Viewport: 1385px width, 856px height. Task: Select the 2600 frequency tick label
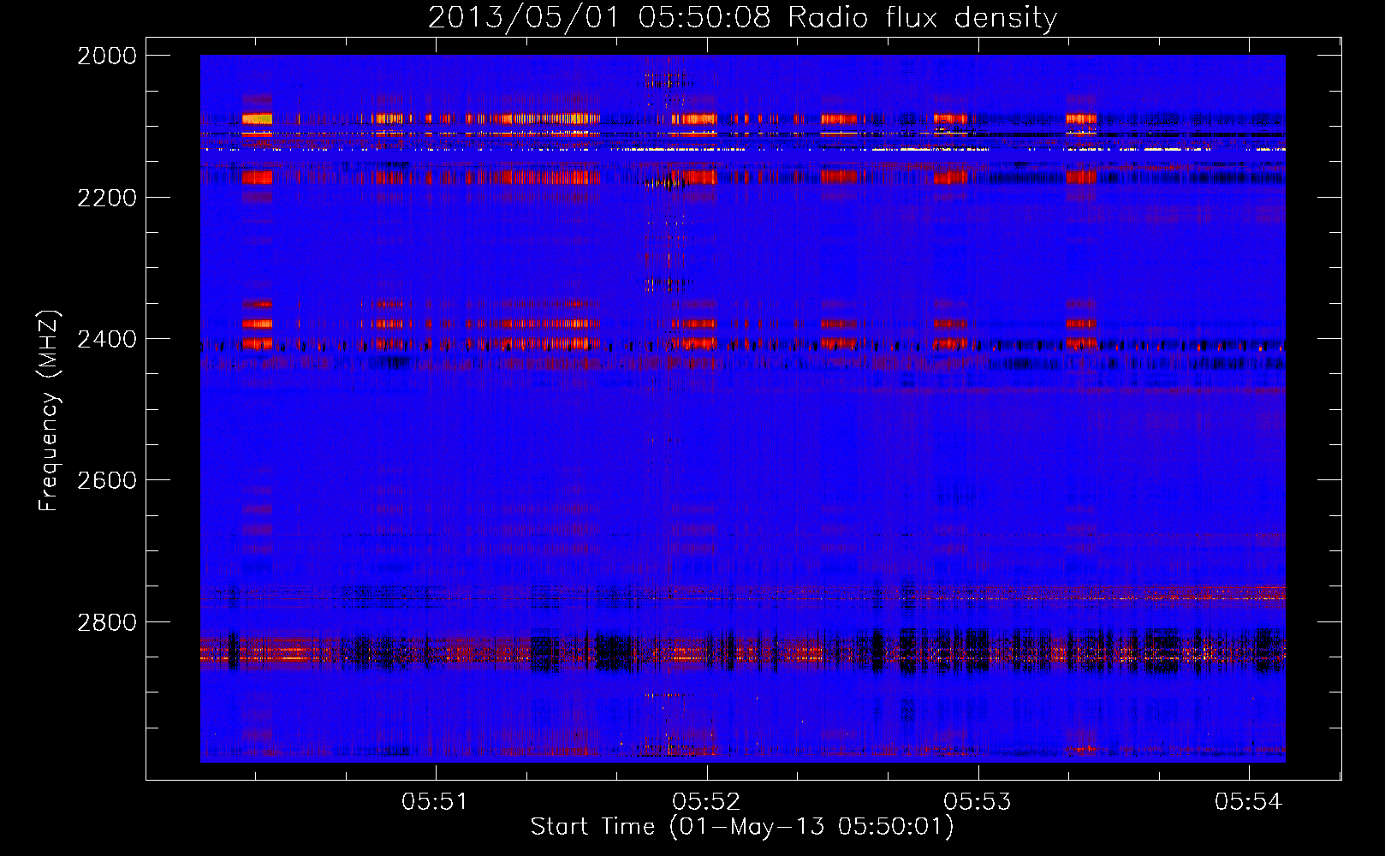pyautogui.click(x=107, y=480)
